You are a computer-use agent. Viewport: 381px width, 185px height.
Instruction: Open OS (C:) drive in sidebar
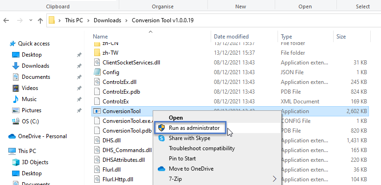30,121
